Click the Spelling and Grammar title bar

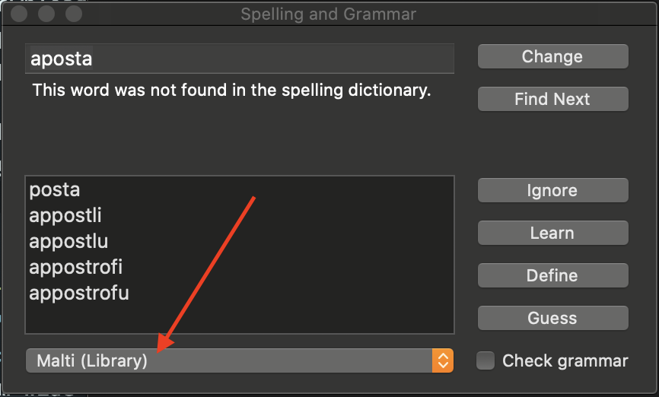click(329, 14)
